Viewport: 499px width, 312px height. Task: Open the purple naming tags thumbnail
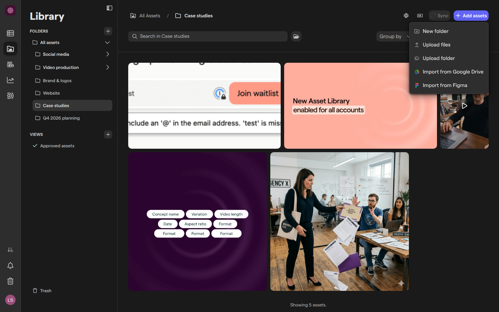(198, 222)
